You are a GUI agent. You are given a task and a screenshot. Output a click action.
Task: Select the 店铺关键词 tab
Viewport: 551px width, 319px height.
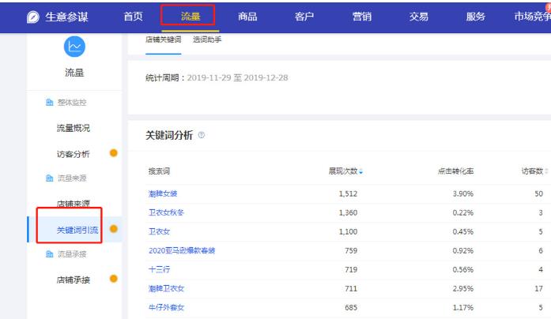[163, 39]
